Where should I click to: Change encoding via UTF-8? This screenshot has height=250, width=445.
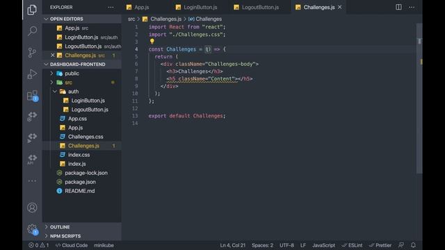(286, 245)
